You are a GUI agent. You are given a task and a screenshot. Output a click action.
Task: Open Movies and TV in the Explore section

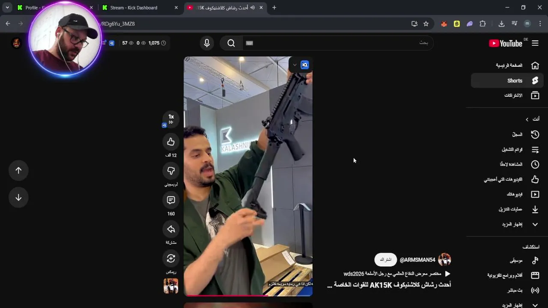(507, 275)
